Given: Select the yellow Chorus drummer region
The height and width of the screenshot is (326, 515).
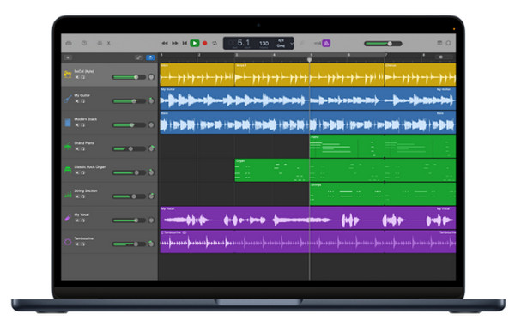Looking at the screenshot, I should [420, 75].
